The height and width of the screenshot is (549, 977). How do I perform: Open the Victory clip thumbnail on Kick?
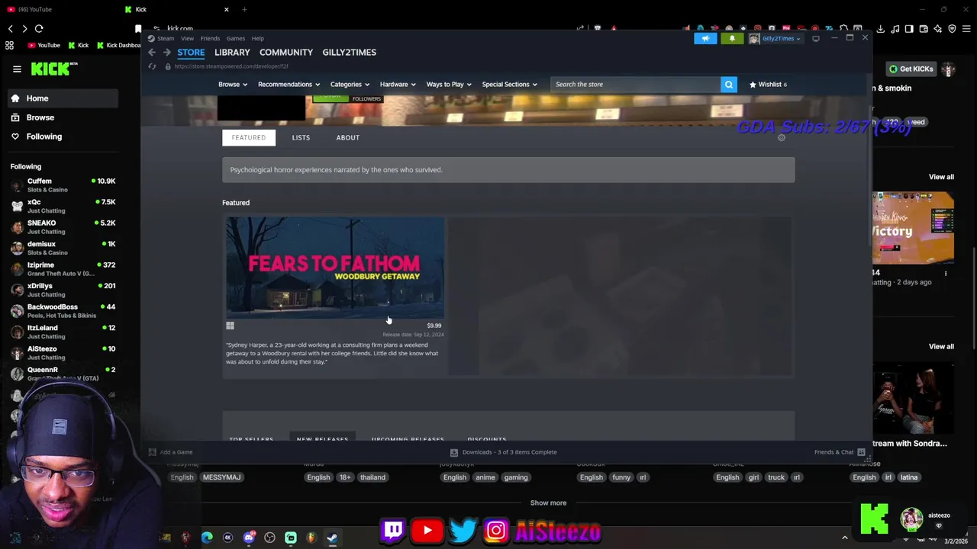(x=913, y=228)
